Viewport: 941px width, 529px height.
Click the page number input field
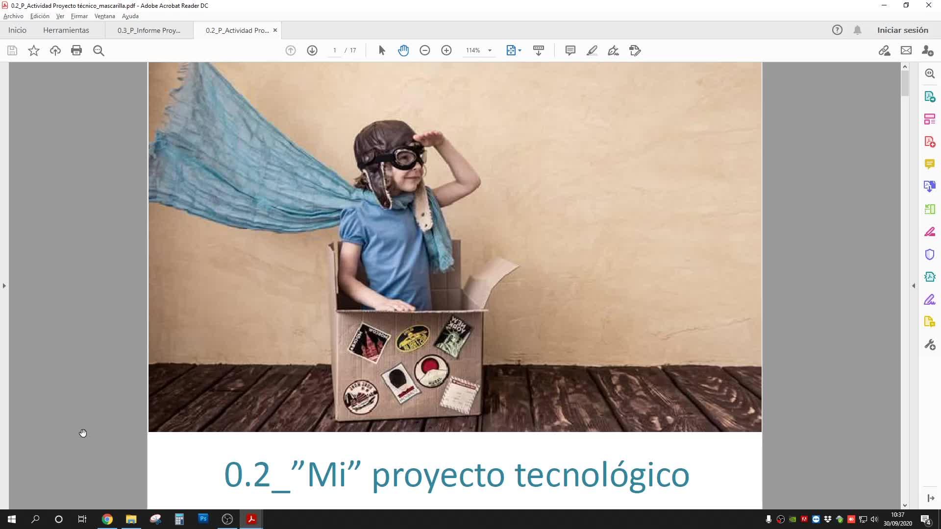[x=335, y=50]
